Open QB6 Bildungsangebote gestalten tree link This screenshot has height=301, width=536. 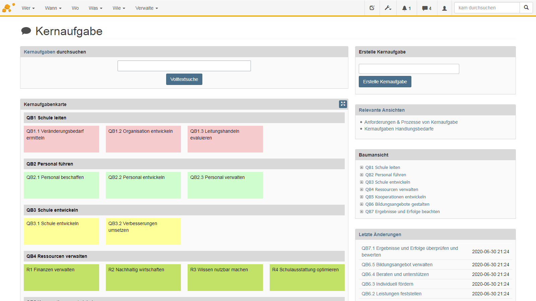(397, 204)
